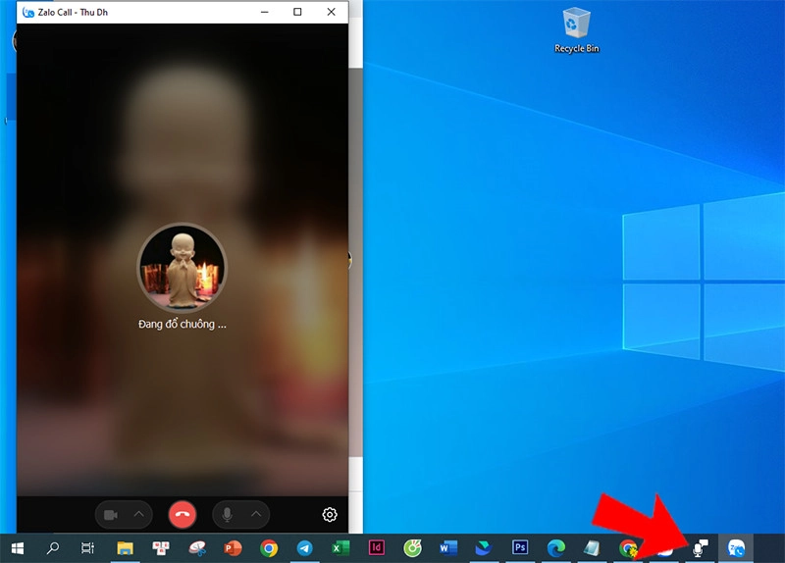This screenshot has height=563, width=785.
Task: Open Zalo call settings gear
Action: tap(330, 515)
